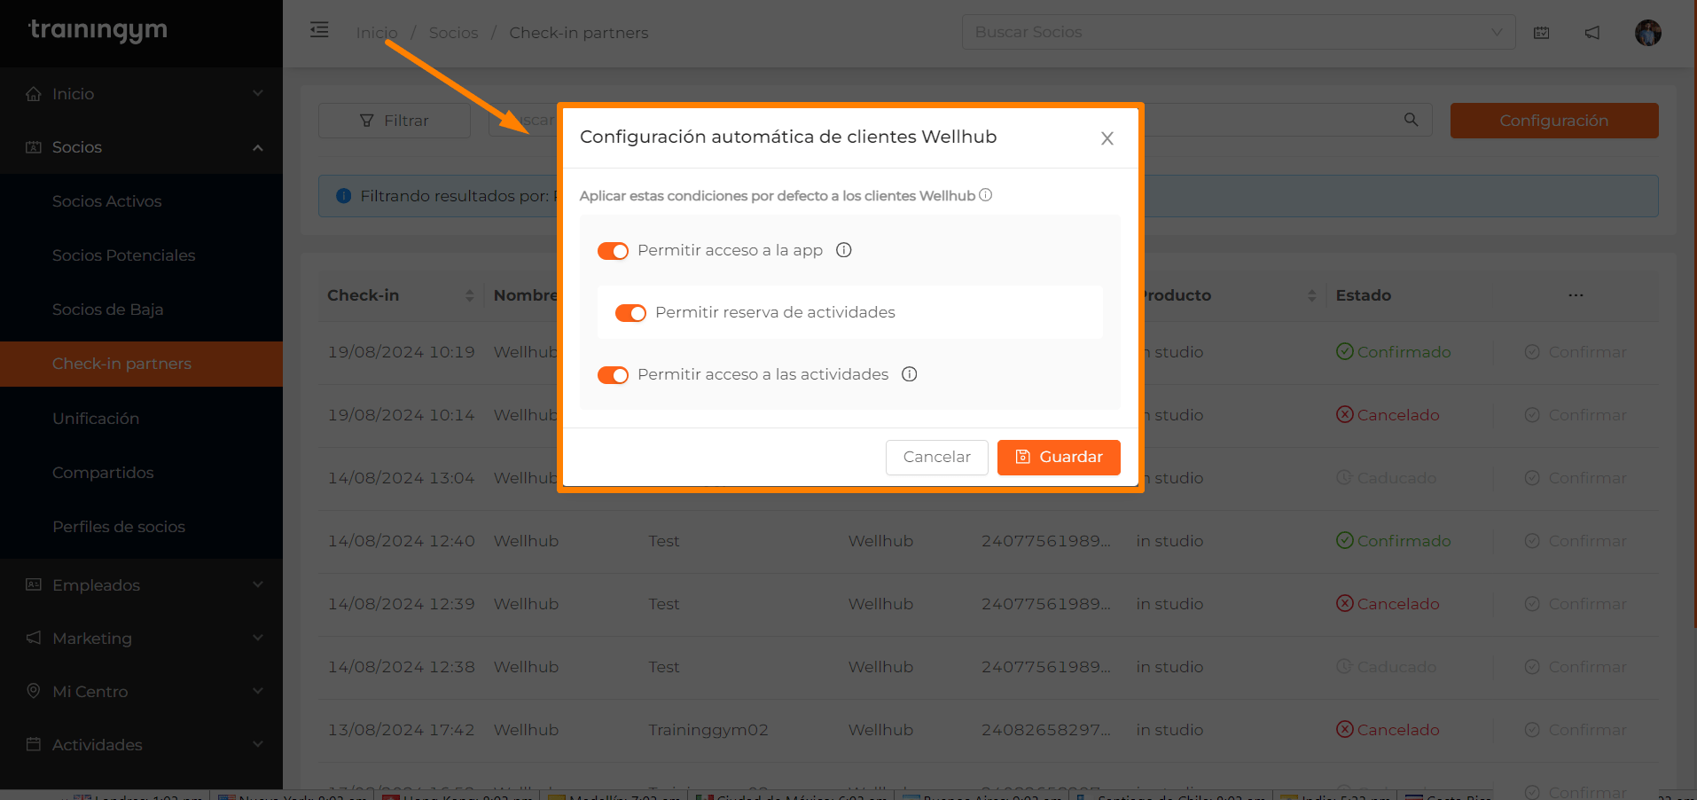Image resolution: width=1697 pixels, height=800 pixels.
Task: Go to Socios breadcrumb
Action: [x=453, y=33]
